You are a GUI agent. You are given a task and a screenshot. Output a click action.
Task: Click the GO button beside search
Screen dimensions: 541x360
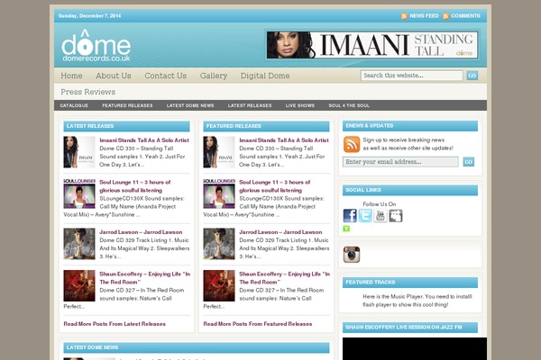pyautogui.click(x=472, y=76)
